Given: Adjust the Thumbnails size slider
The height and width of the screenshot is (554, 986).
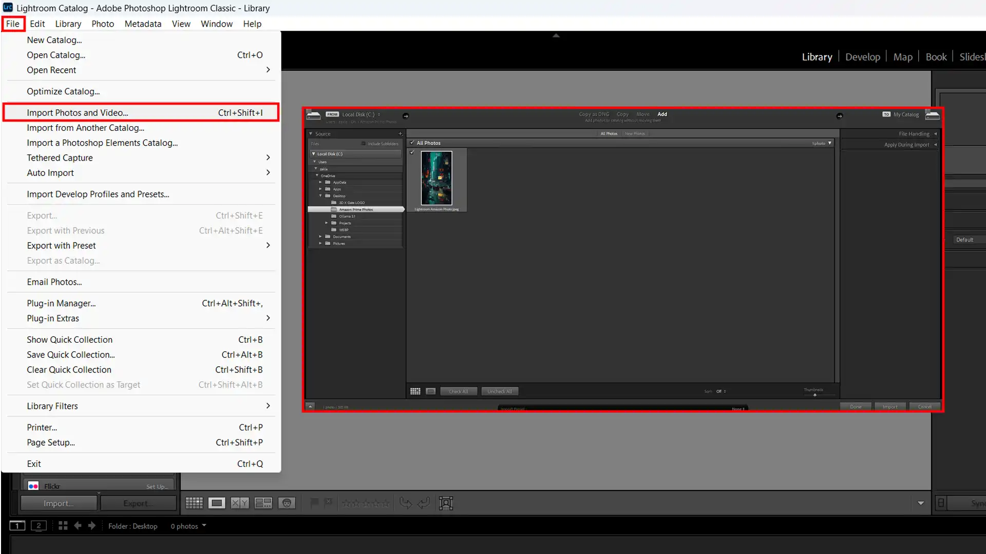Looking at the screenshot, I should tap(814, 395).
